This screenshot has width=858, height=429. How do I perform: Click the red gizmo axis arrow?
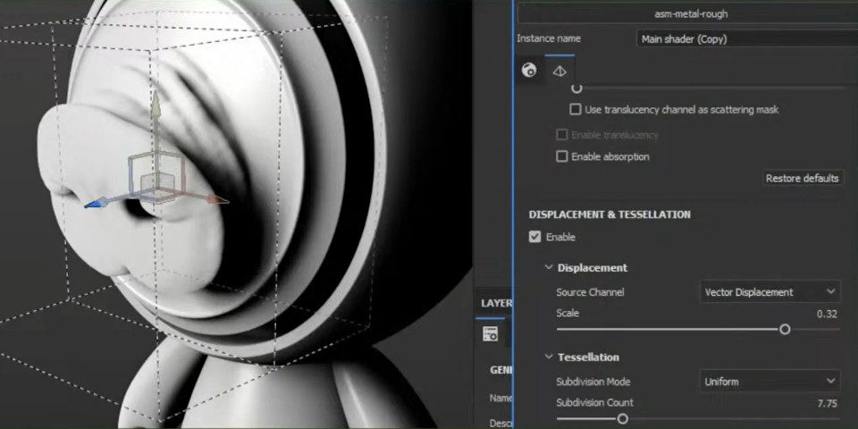[218, 200]
